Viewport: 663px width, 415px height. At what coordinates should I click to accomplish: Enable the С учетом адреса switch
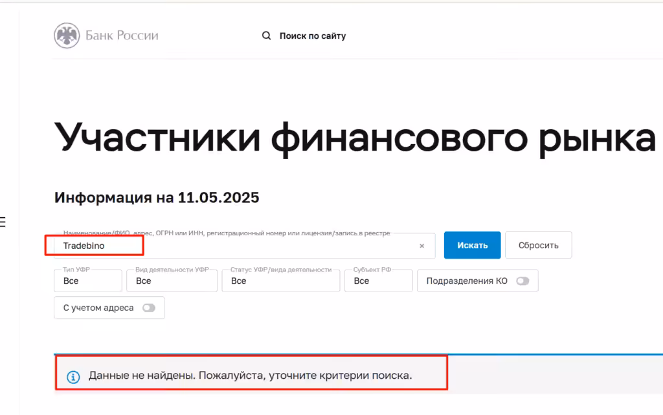[149, 308]
